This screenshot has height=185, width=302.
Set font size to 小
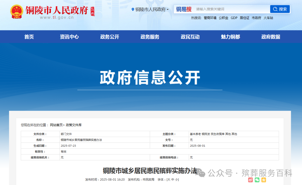[176, 180]
